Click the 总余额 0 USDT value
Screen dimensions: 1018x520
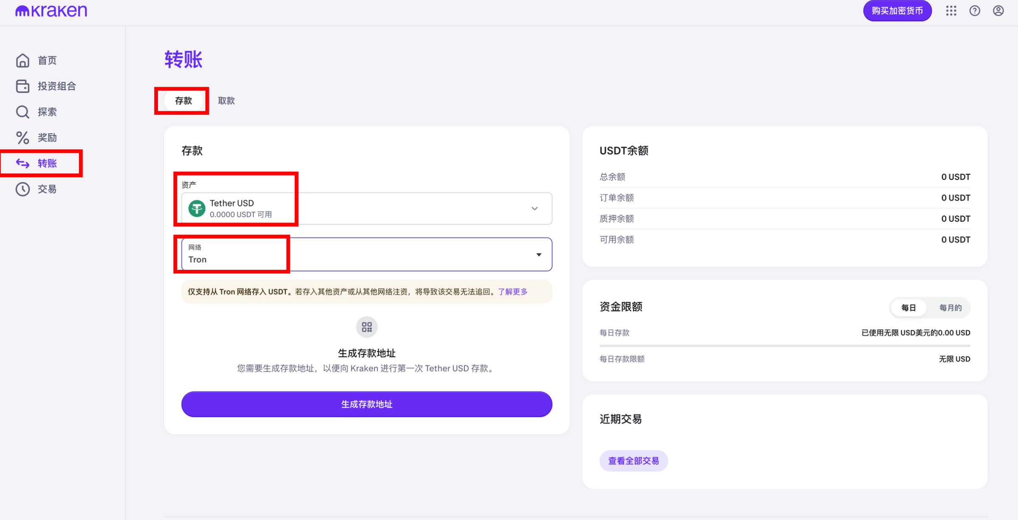pyautogui.click(x=955, y=177)
